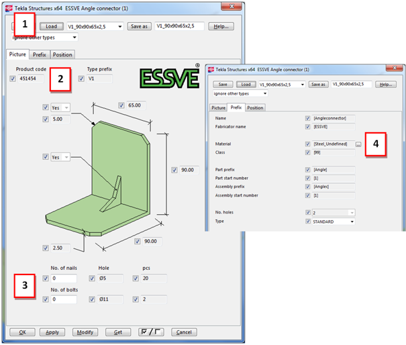The height and width of the screenshot is (345, 406).
Task: Select Position tab in the second dialog
Action: coord(255,108)
